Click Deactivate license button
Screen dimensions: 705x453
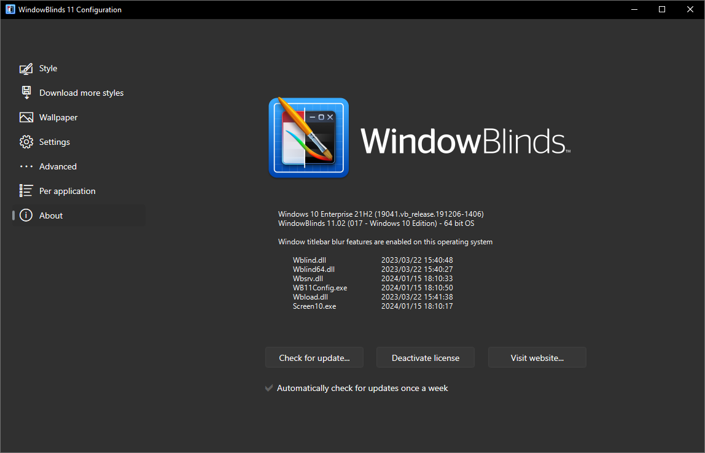[x=426, y=358]
